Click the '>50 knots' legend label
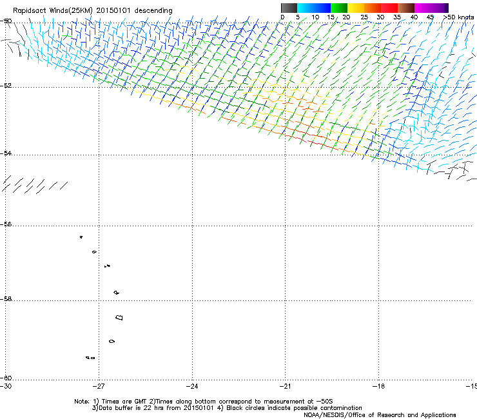The height and width of the screenshot is (419, 477). click(458, 17)
